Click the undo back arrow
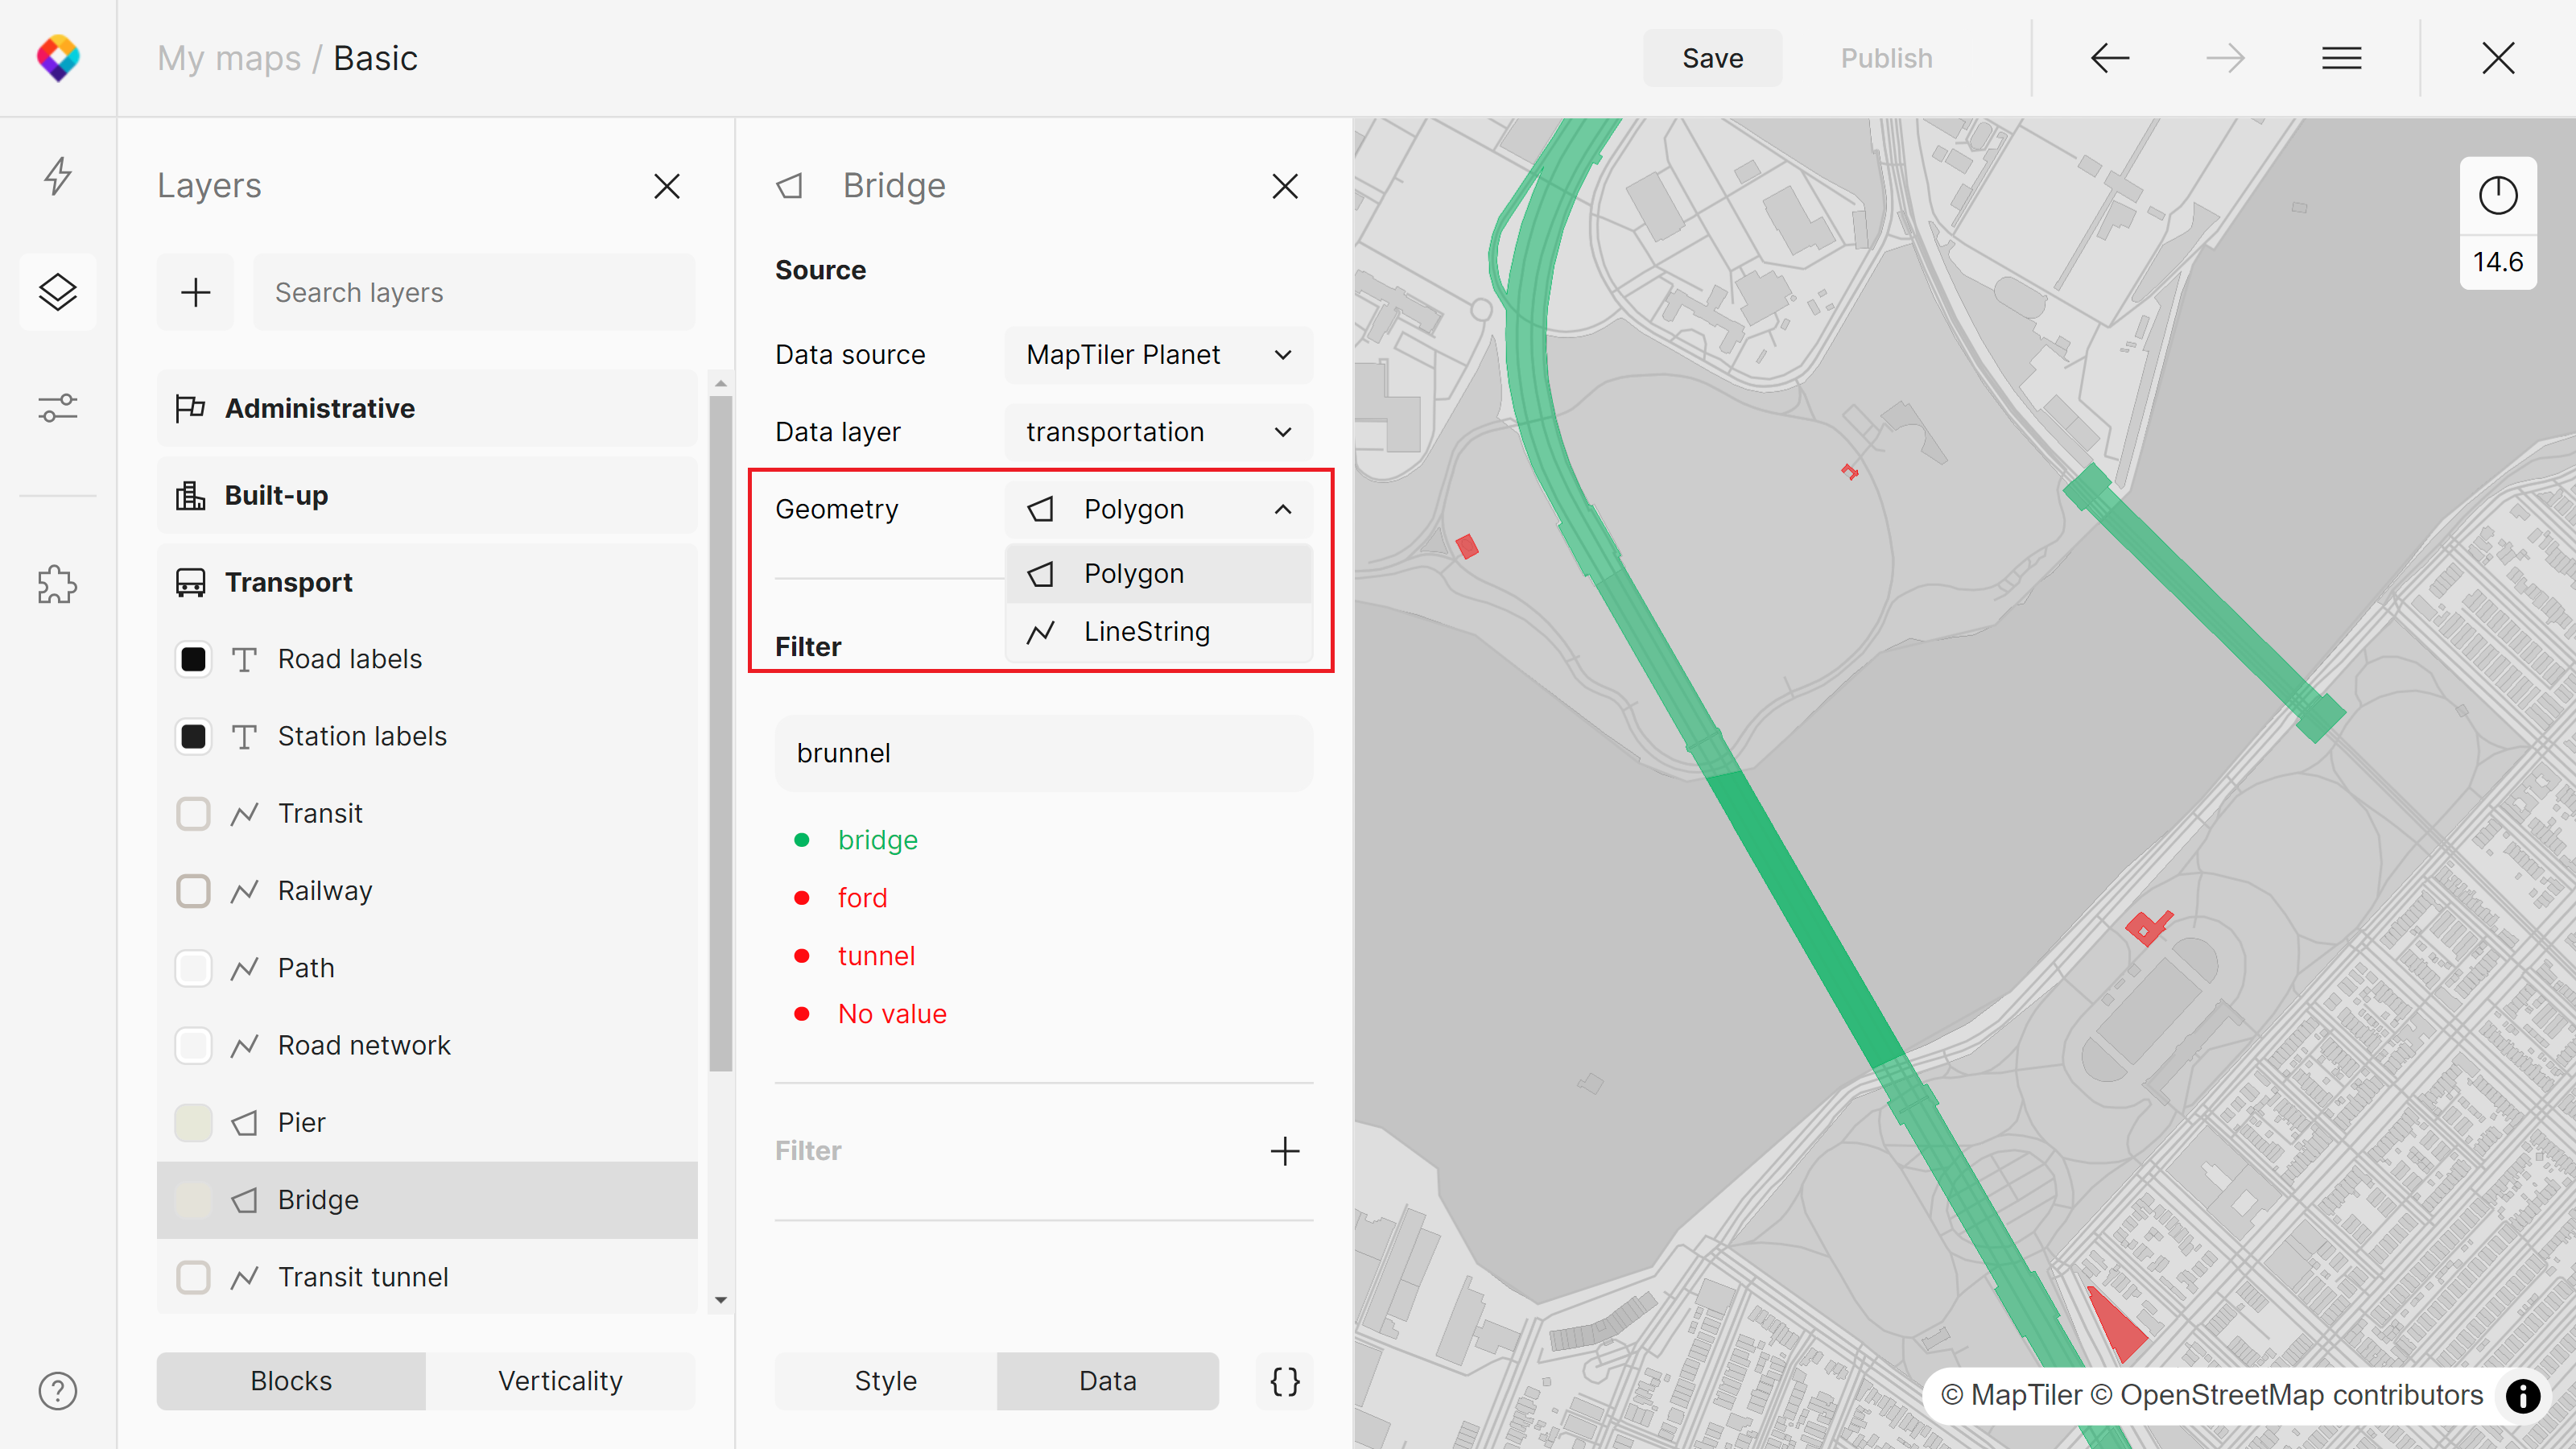The image size is (2576, 1449). click(2110, 58)
